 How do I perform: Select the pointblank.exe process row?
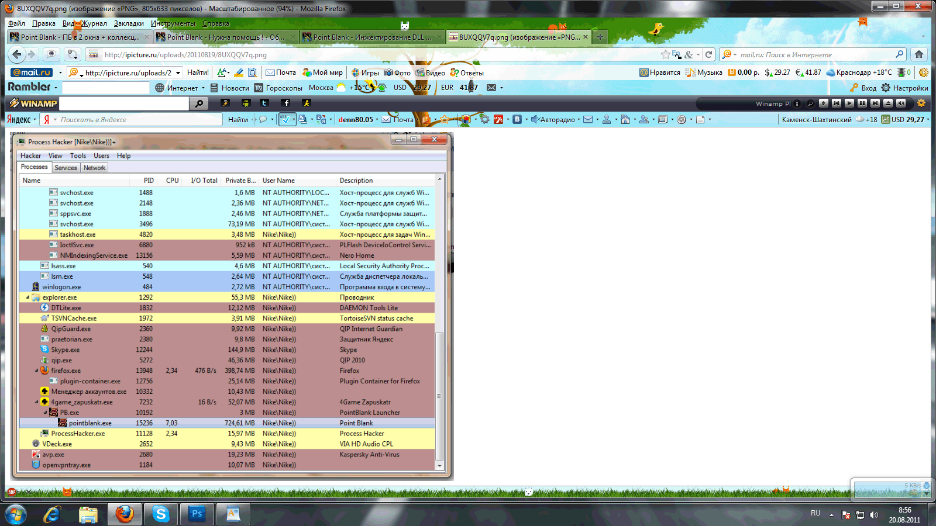point(227,423)
